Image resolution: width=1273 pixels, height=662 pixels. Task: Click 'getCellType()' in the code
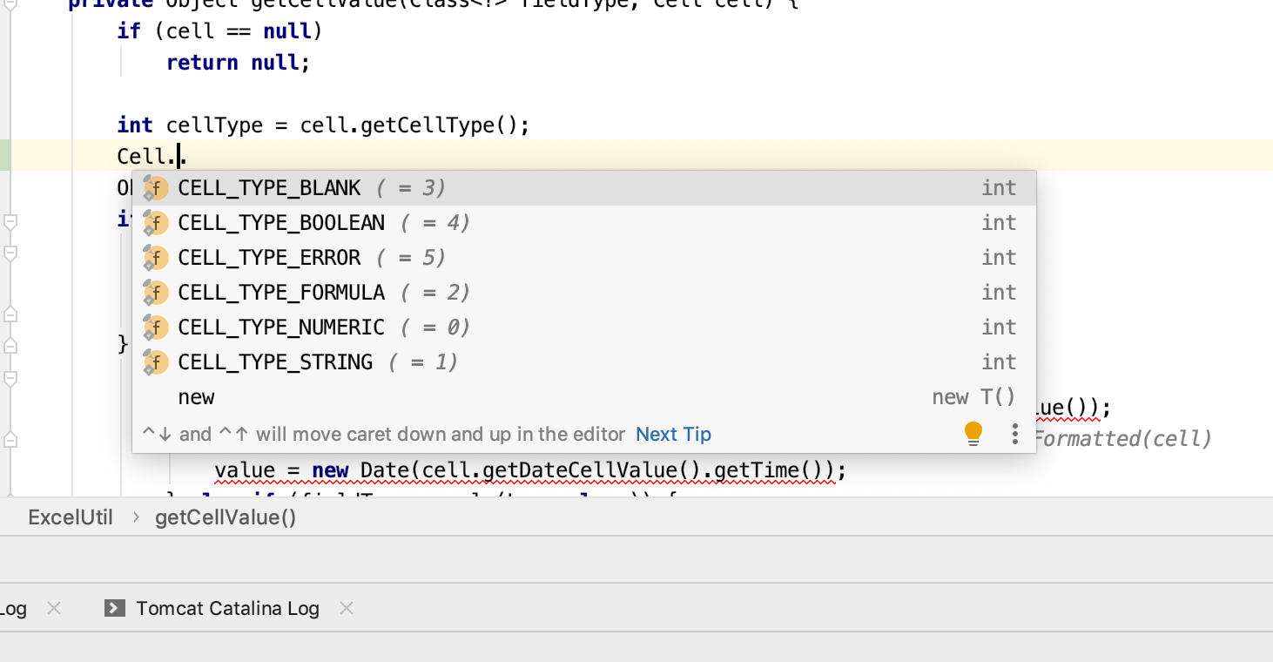(x=439, y=125)
